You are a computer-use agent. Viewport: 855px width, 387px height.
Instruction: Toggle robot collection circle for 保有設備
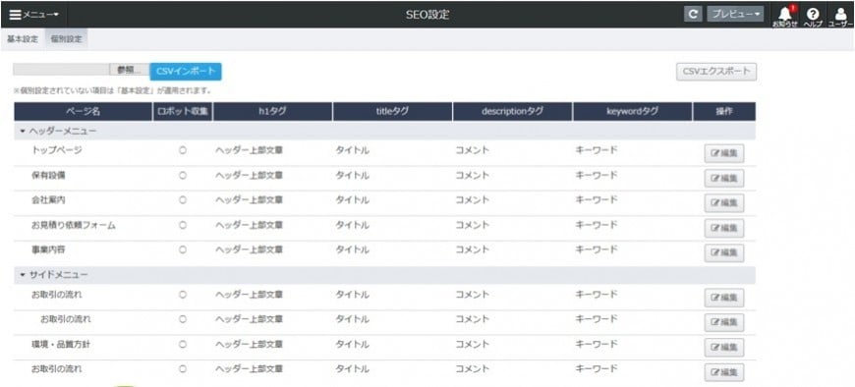pos(183,176)
